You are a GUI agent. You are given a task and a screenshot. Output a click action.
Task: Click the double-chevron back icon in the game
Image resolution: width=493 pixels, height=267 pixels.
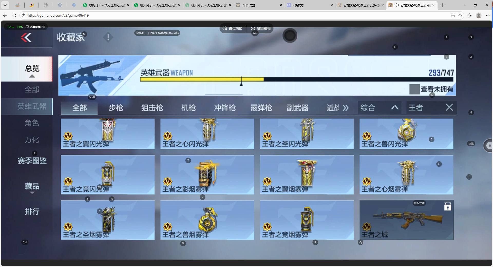point(26,38)
